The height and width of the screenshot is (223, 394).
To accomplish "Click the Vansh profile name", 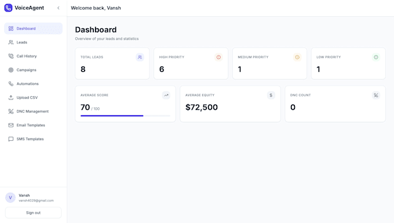I will pos(24,195).
